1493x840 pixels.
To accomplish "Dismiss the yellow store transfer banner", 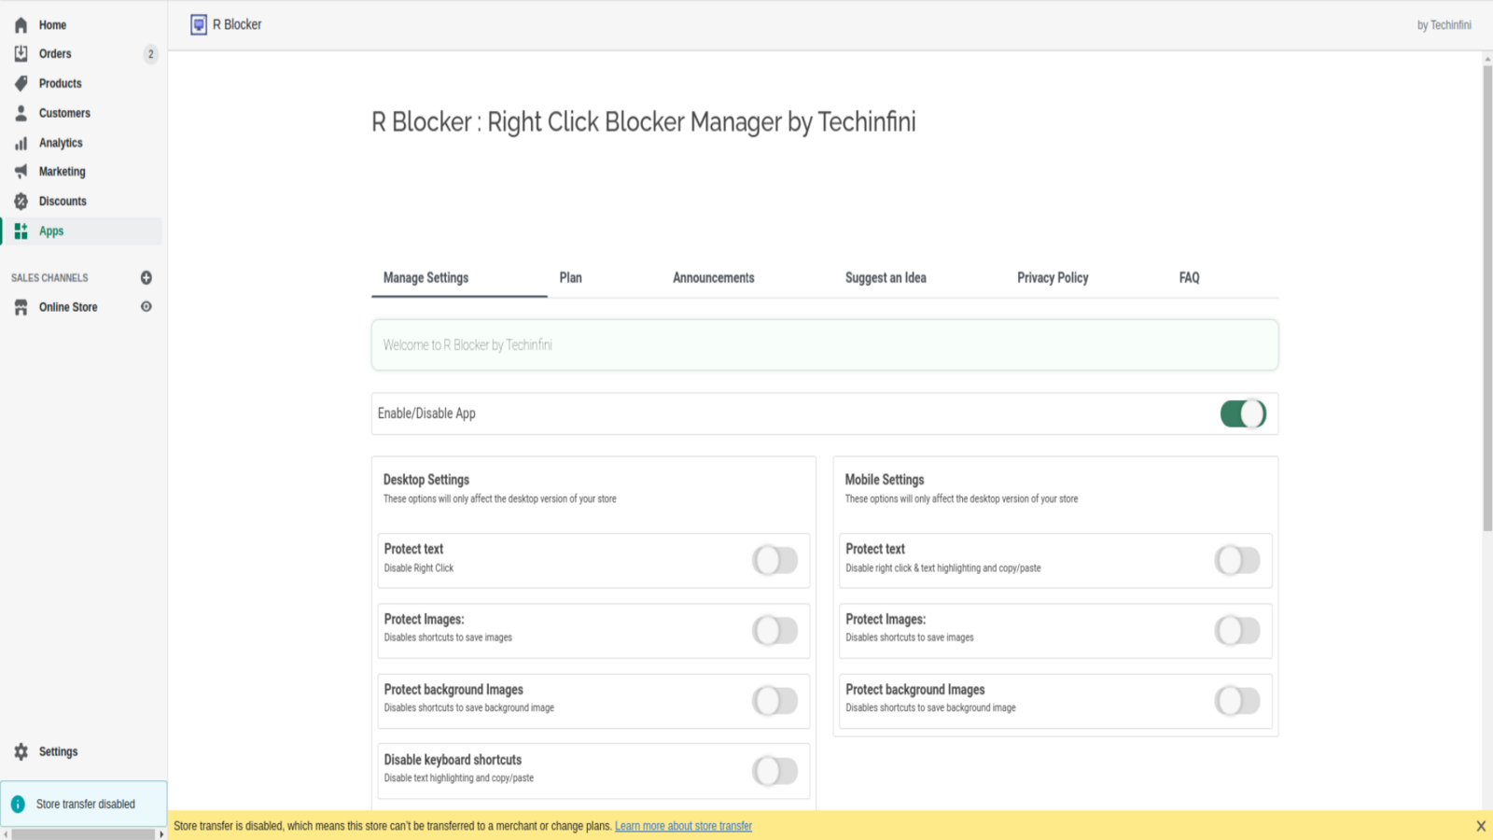I will (1481, 826).
